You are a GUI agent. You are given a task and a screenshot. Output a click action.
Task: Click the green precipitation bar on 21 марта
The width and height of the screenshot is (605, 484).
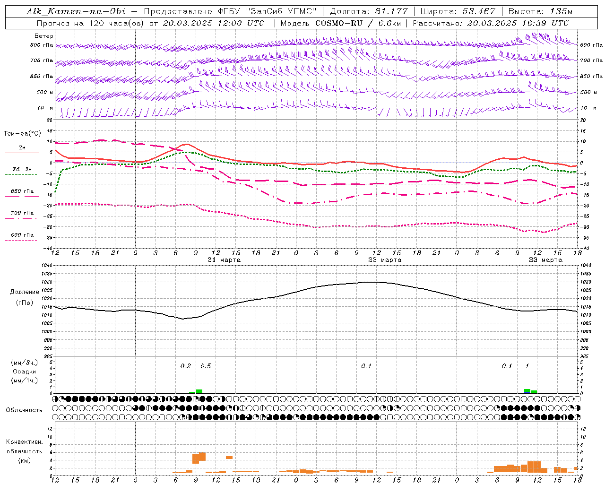[199, 391]
